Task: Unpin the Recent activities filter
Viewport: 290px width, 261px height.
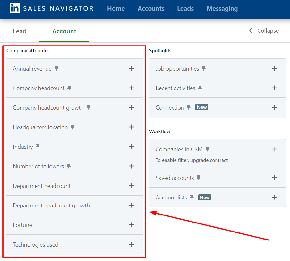Action: pos(200,88)
